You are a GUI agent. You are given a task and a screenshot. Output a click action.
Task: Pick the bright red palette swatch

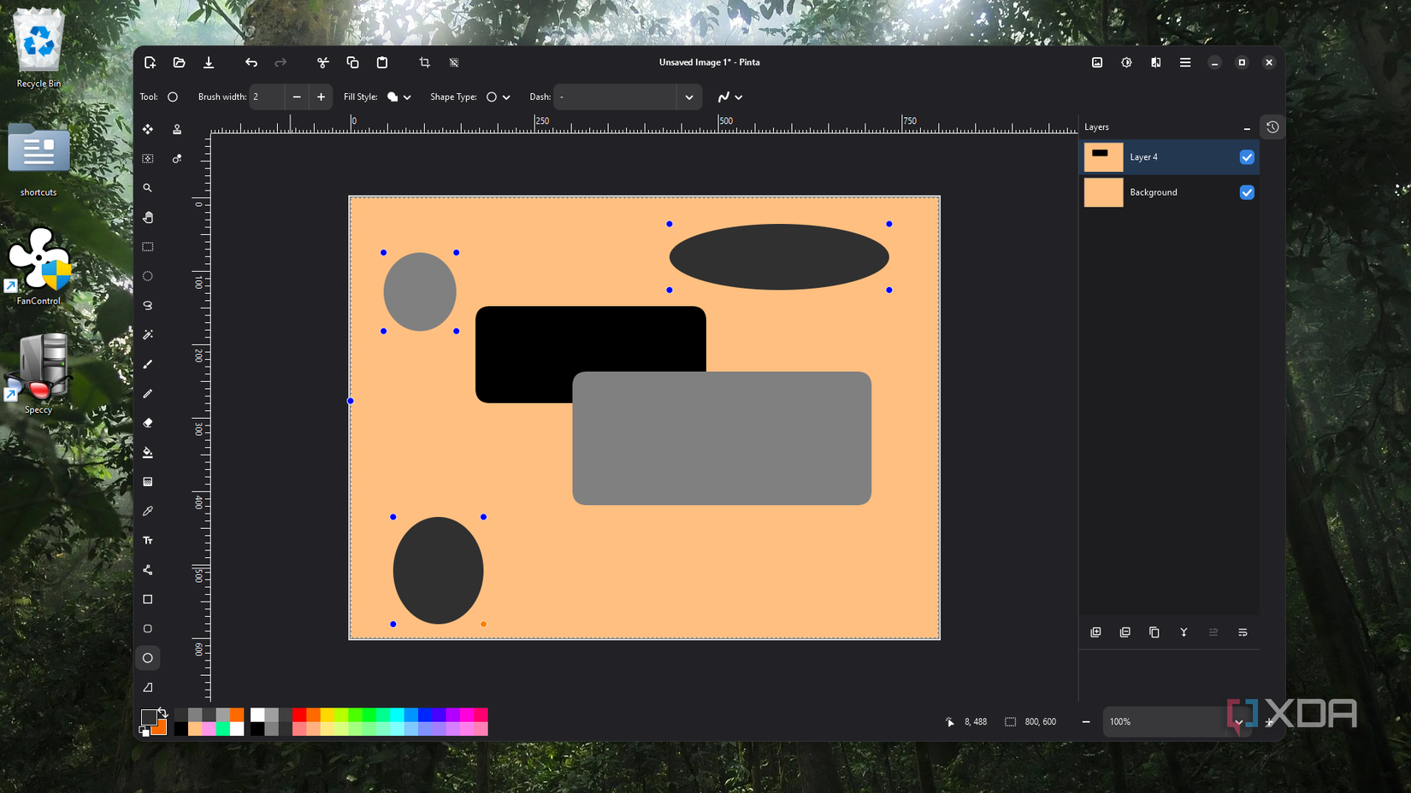298,714
